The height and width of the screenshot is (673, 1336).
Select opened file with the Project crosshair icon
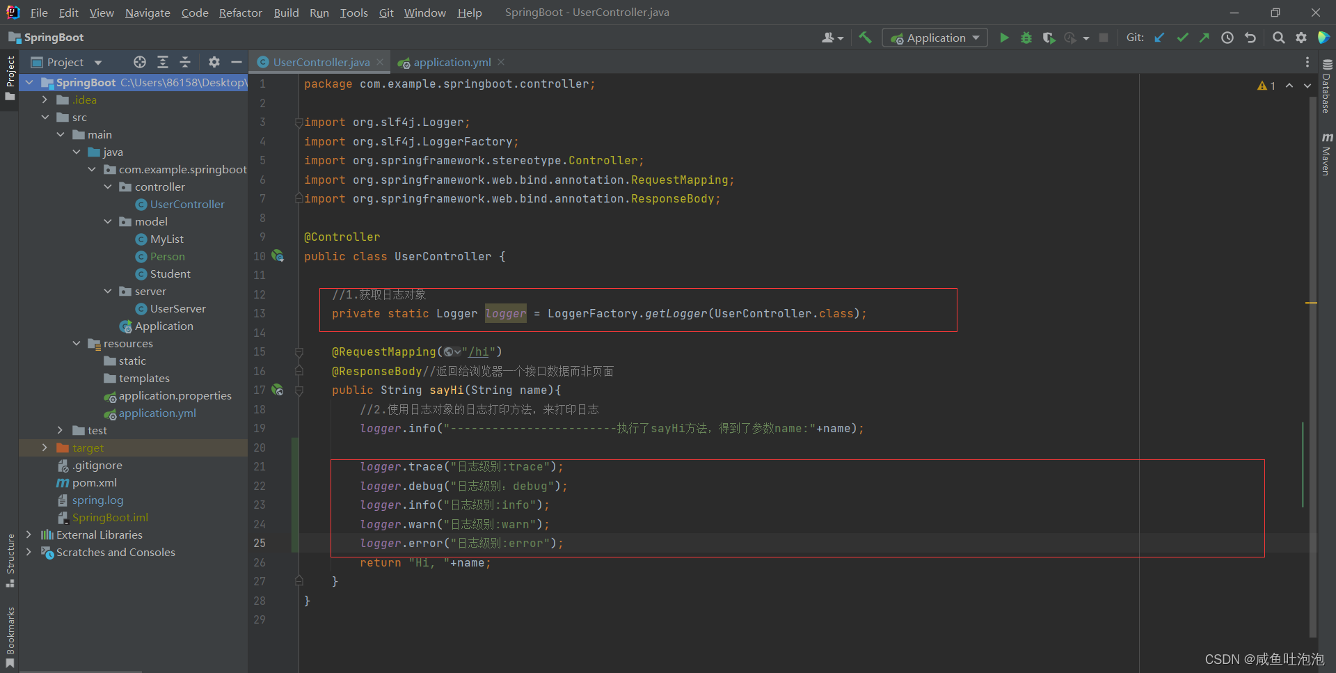(140, 62)
